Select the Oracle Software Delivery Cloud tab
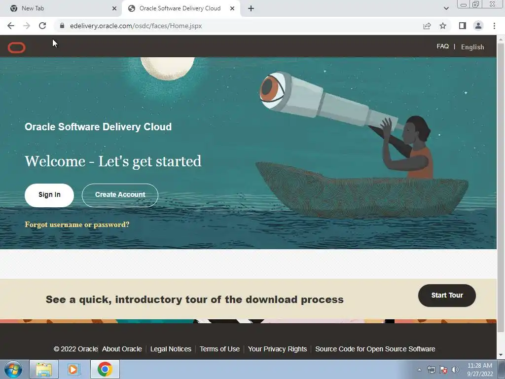 [180, 8]
